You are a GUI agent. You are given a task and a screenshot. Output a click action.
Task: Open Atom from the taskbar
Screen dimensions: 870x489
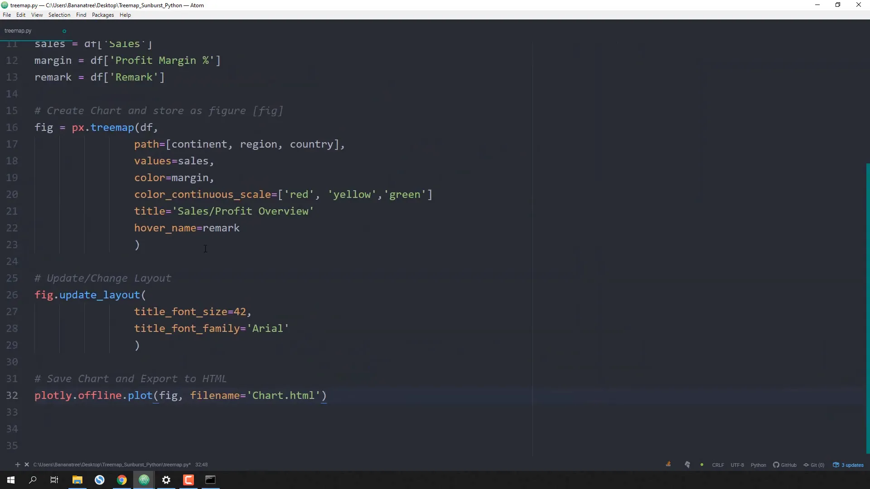point(144,480)
